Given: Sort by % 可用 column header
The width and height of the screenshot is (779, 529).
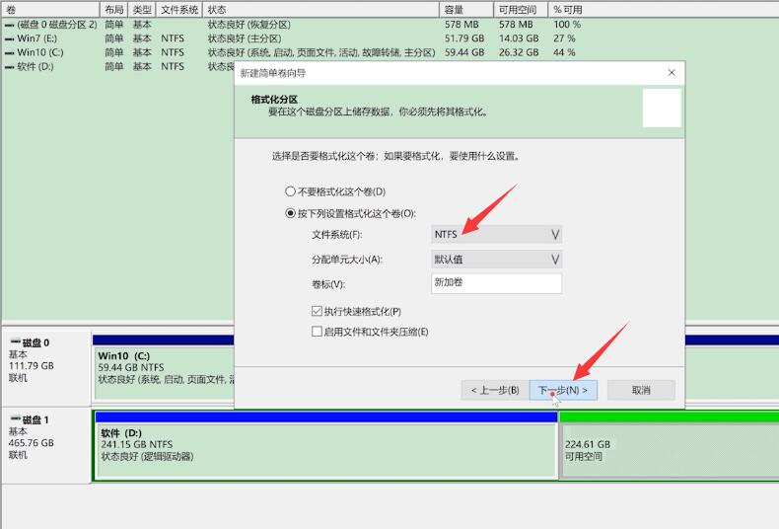Looking at the screenshot, I should (x=568, y=10).
